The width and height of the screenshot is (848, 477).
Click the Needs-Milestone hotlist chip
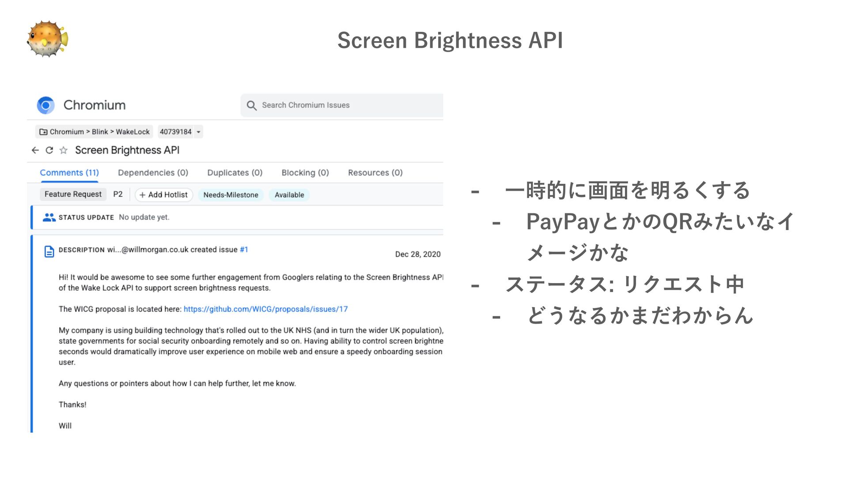[231, 195]
